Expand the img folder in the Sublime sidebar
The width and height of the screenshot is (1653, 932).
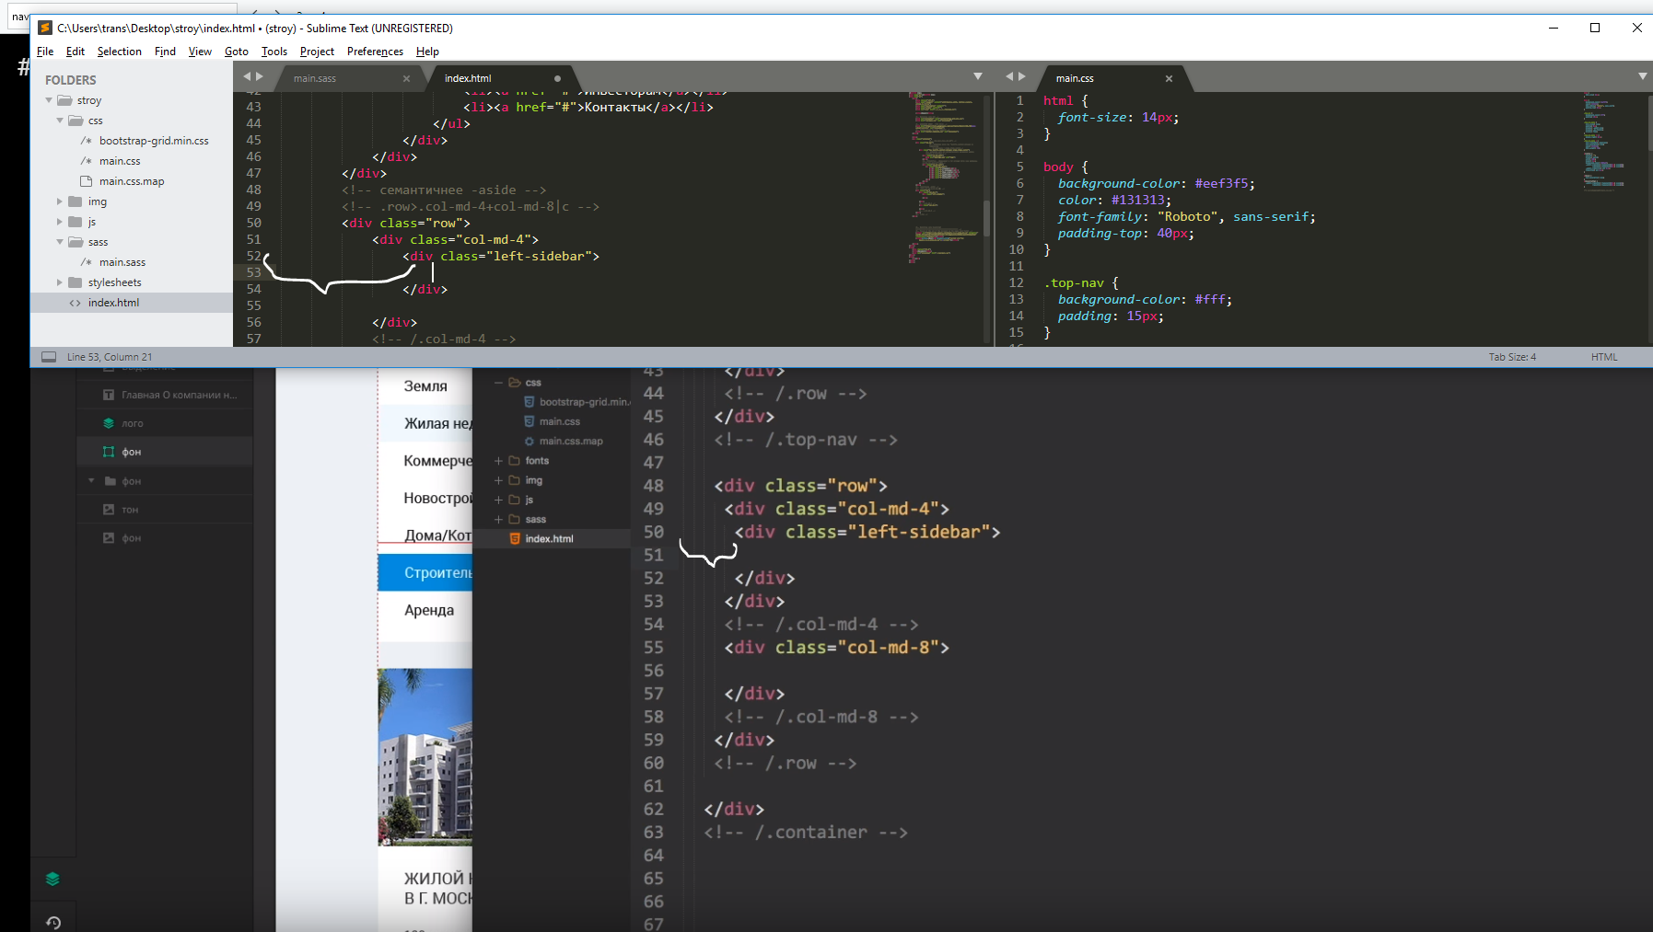[x=60, y=201]
